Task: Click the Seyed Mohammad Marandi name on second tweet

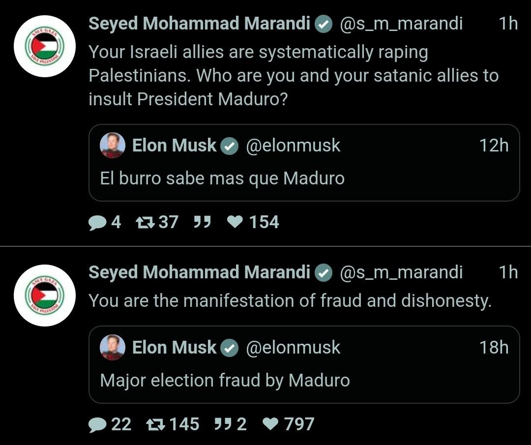Action: pyautogui.click(x=199, y=272)
